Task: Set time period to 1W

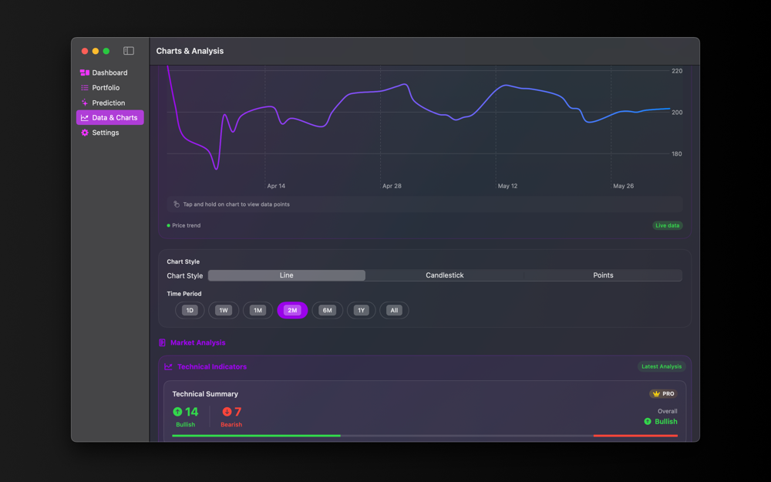Action: click(224, 310)
